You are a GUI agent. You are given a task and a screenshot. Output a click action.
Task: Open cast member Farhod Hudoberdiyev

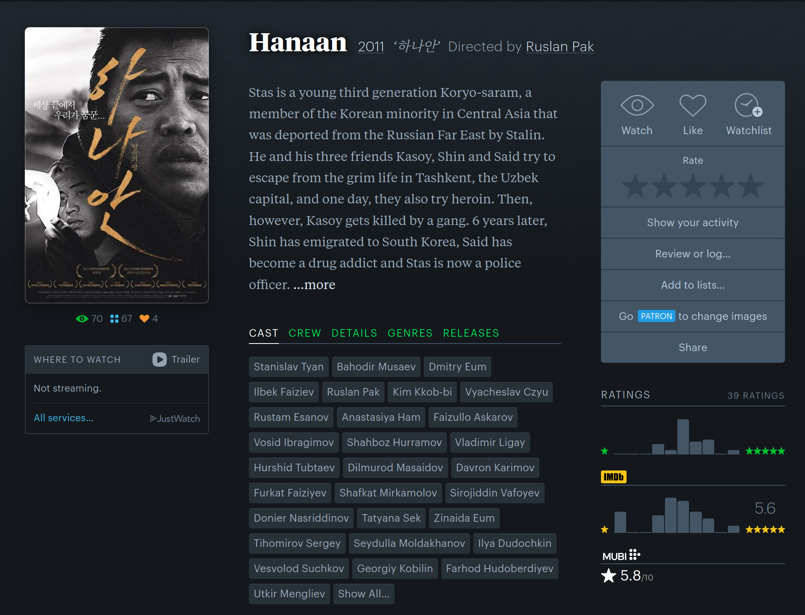click(x=500, y=569)
